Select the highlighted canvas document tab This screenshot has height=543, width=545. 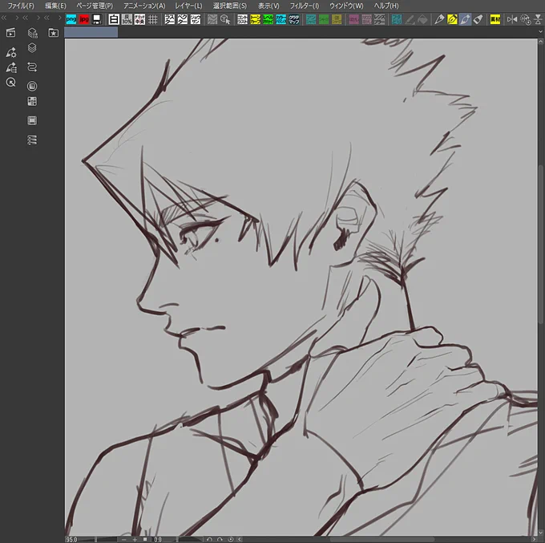tap(91, 33)
